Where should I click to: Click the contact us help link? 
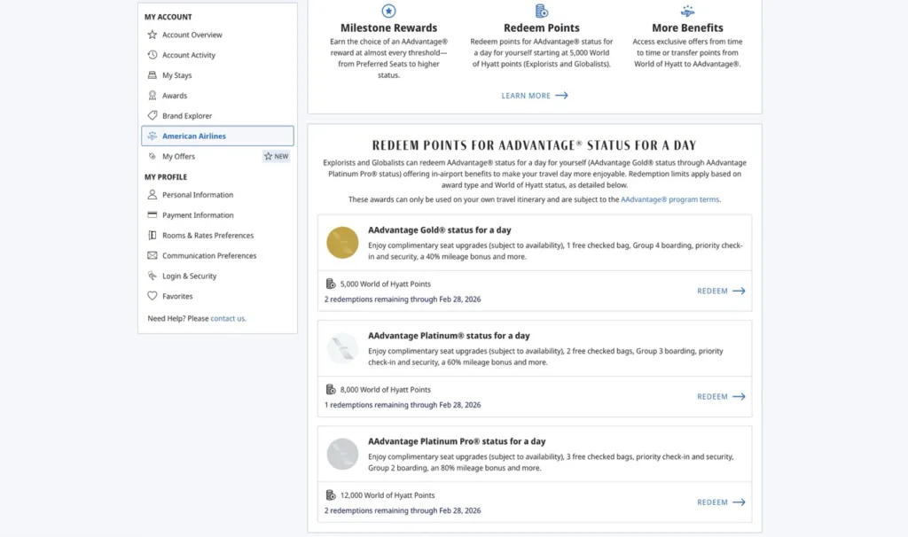[227, 318]
